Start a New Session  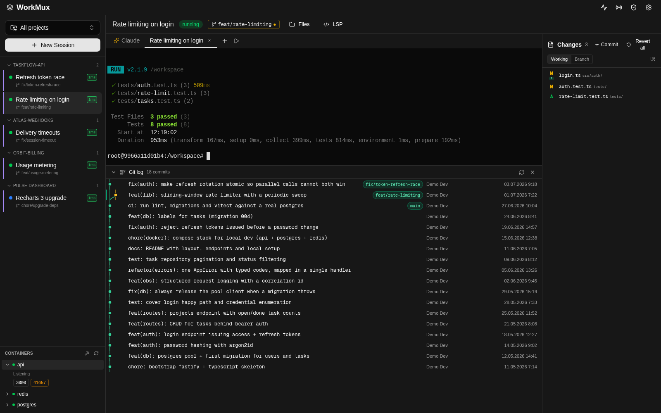pyautogui.click(x=52, y=45)
